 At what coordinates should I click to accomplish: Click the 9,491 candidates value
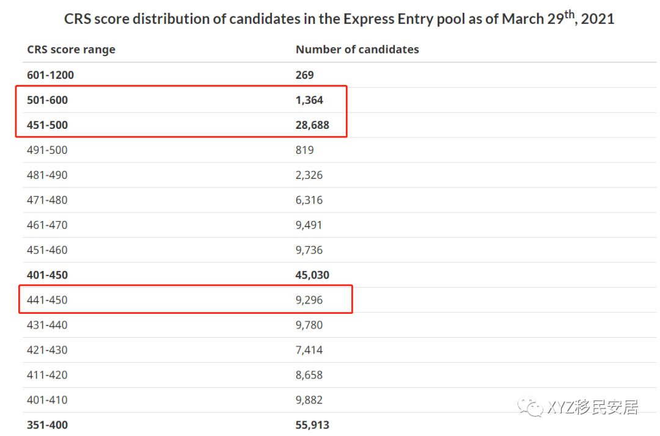coord(309,225)
